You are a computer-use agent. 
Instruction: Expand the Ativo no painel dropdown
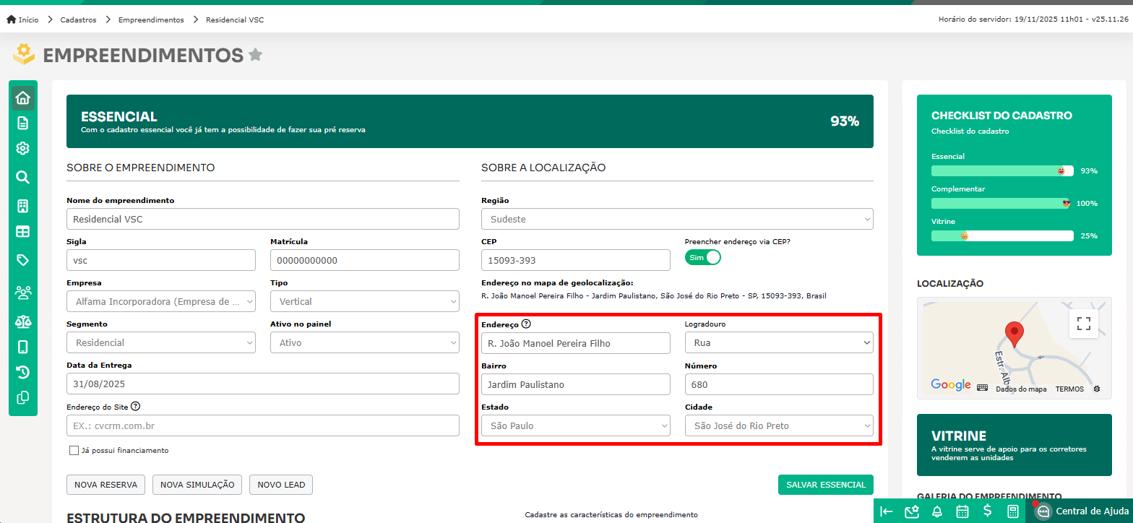(365, 342)
